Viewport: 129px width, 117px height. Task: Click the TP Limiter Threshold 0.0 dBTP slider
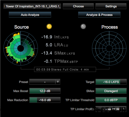[111, 100]
